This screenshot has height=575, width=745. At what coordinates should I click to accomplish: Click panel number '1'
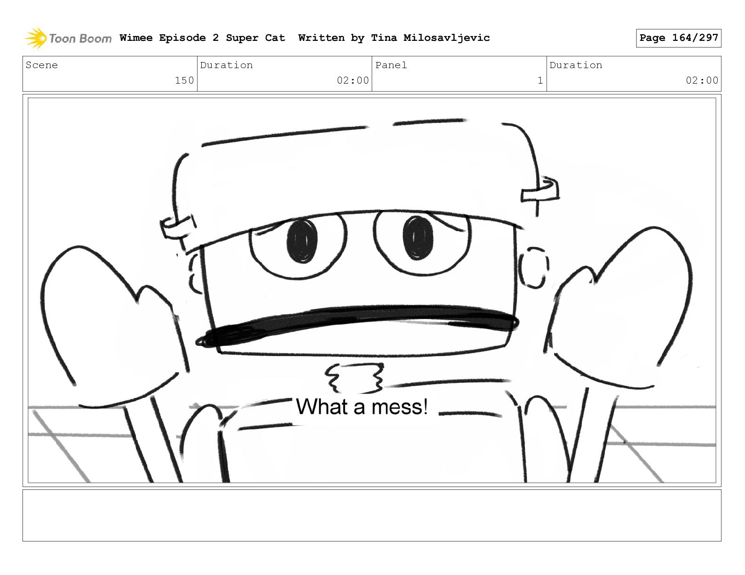coord(540,80)
